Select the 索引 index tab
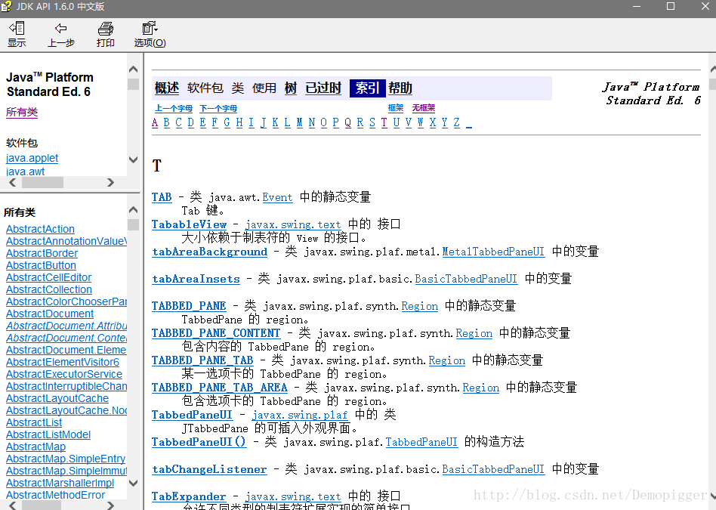 click(x=368, y=88)
